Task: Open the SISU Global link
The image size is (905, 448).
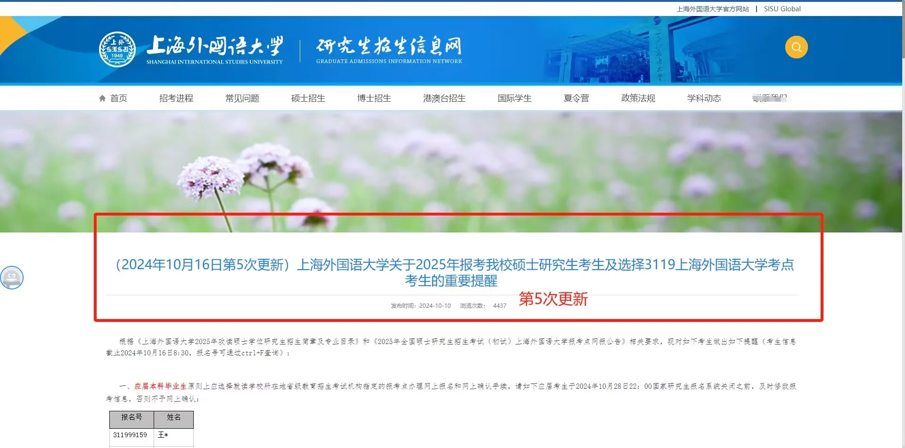Action: click(x=782, y=8)
